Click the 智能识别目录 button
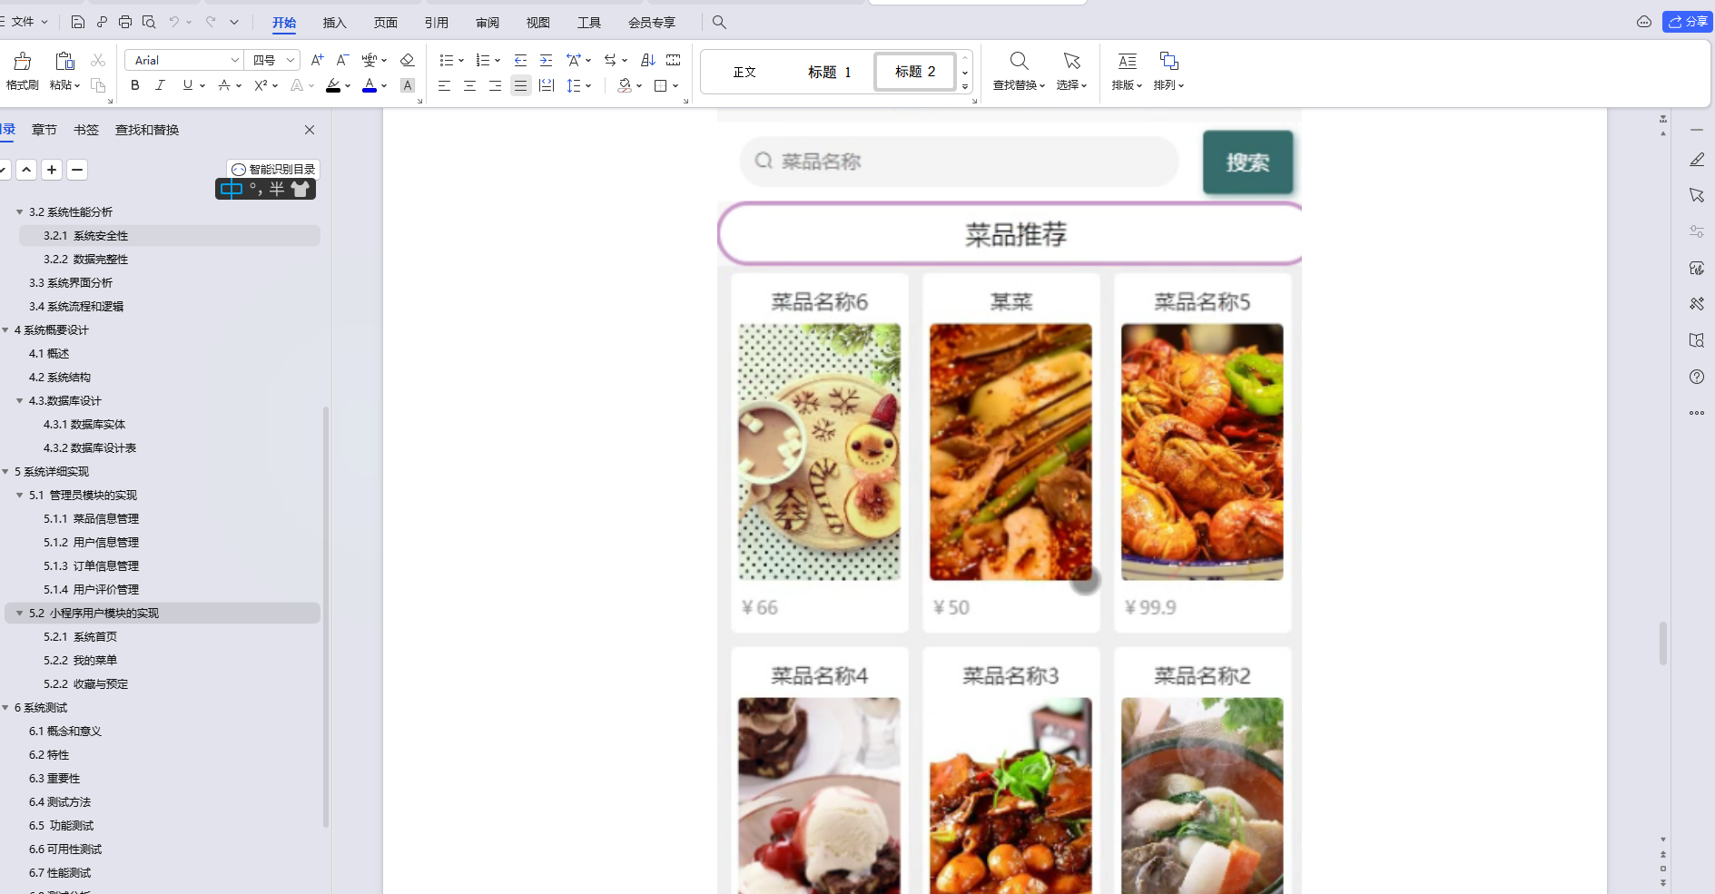 coord(272,169)
